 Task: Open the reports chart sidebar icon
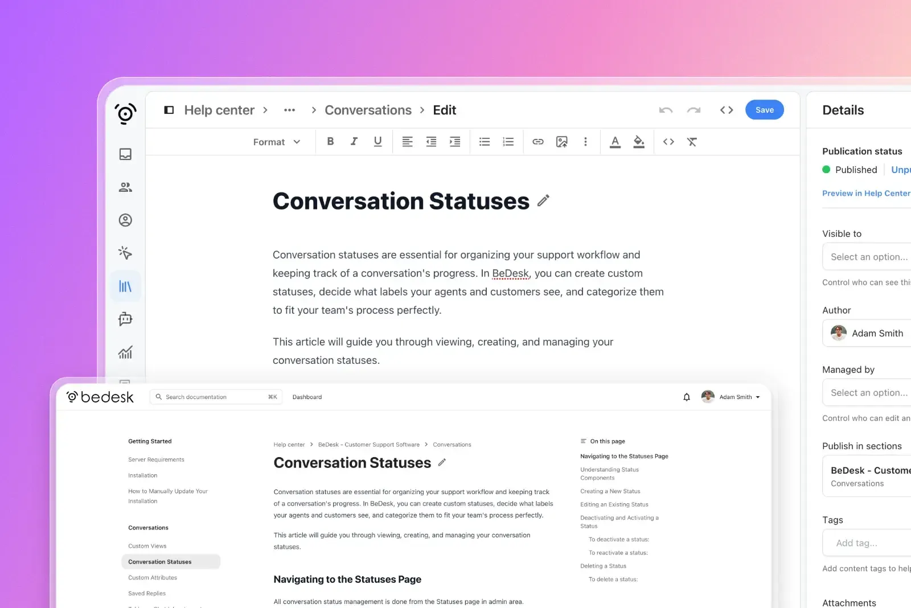coord(125,352)
